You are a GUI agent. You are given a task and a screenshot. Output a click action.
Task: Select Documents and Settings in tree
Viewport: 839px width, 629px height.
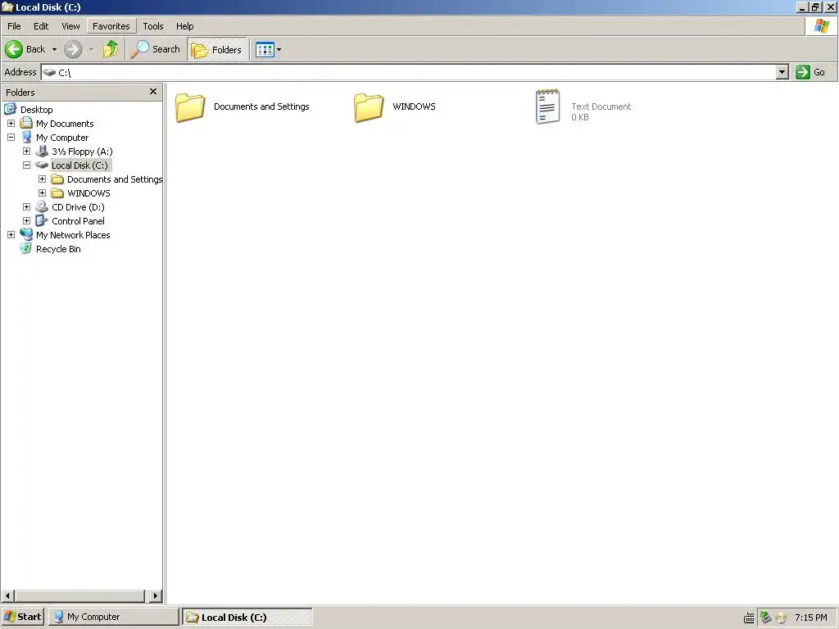tap(115, 179)
